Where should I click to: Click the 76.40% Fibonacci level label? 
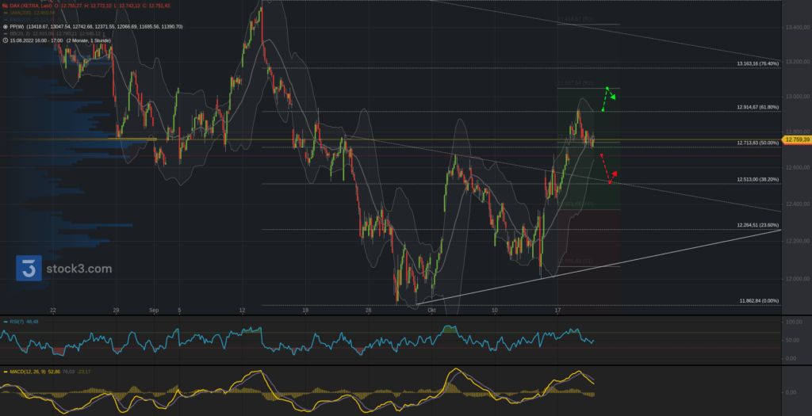[x=756, y=63]
